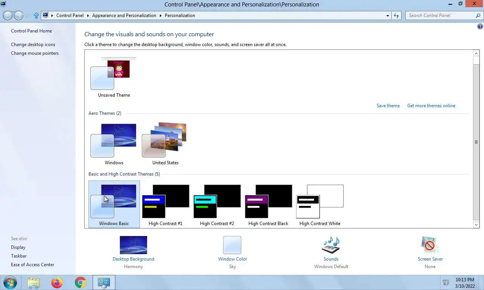Open the Sounds settings icon
484x290 pixels.
pos(331,245)
